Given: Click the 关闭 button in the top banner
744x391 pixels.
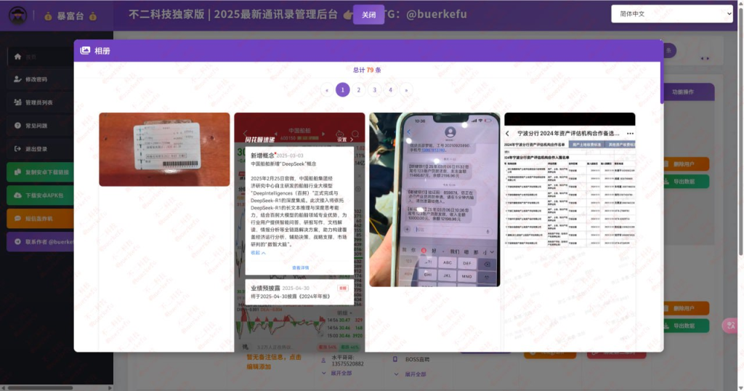Looking at the screenshot, I should pyautogui.click(x=368, y=15).
